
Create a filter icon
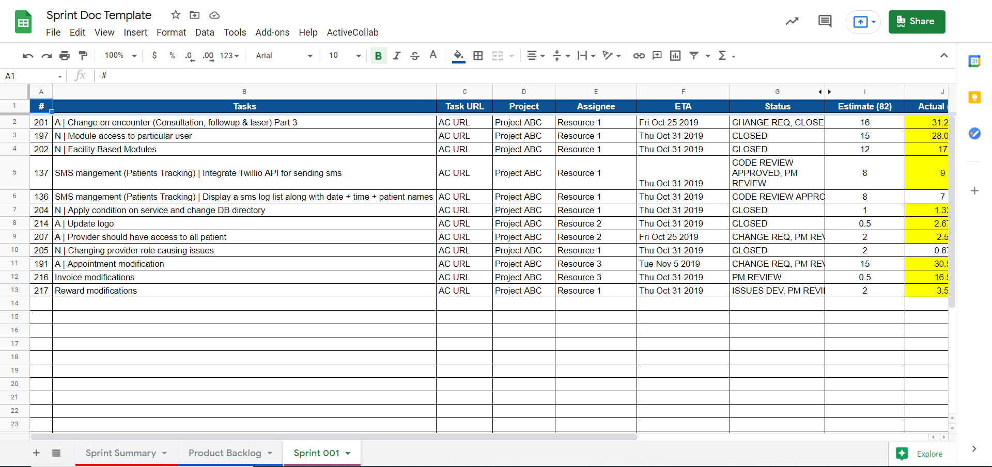pos(694,56)
